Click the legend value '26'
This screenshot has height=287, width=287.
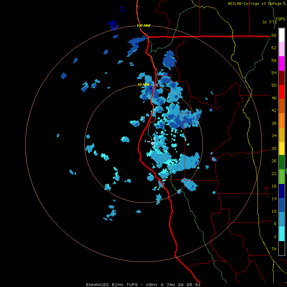274,161
